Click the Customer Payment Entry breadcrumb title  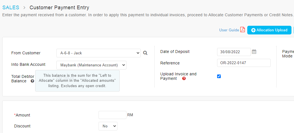(x=59, y=8)
